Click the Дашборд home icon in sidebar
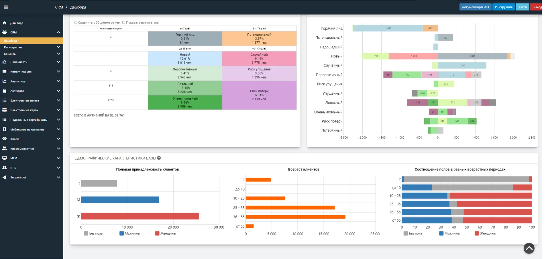This screenshot has height=259, width=550. [x=4, y=23]
